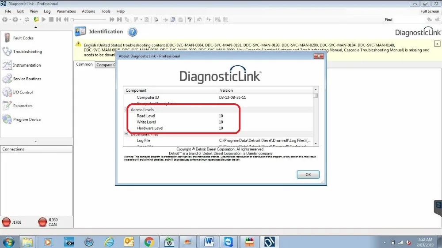Viewport: 442px width, 248px height.
Task: Open the forward button dropdown arrow
Action: click(20, 19)
